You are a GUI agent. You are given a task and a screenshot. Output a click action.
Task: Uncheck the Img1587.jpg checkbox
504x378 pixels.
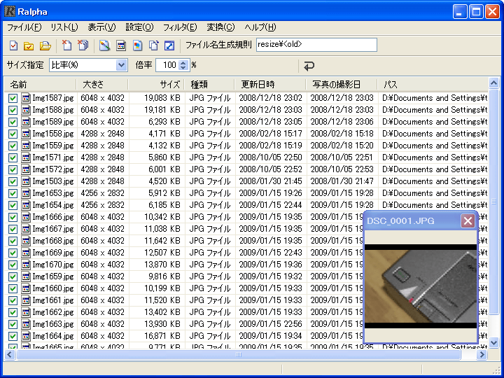click(13, 98)
